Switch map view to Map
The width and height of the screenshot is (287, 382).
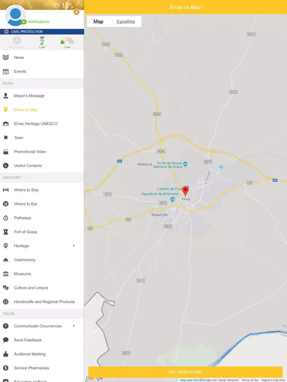98,22
